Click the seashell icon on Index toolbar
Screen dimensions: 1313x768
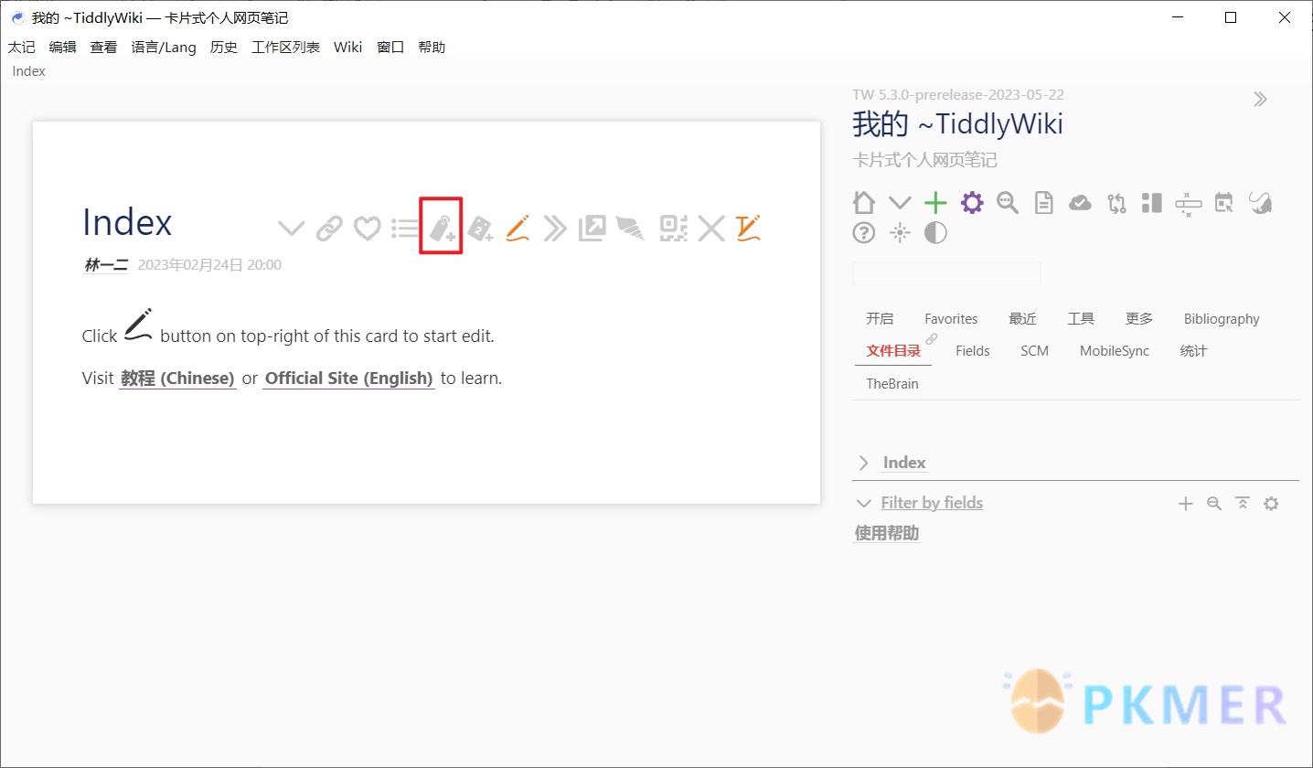click(x=630, y=228)
